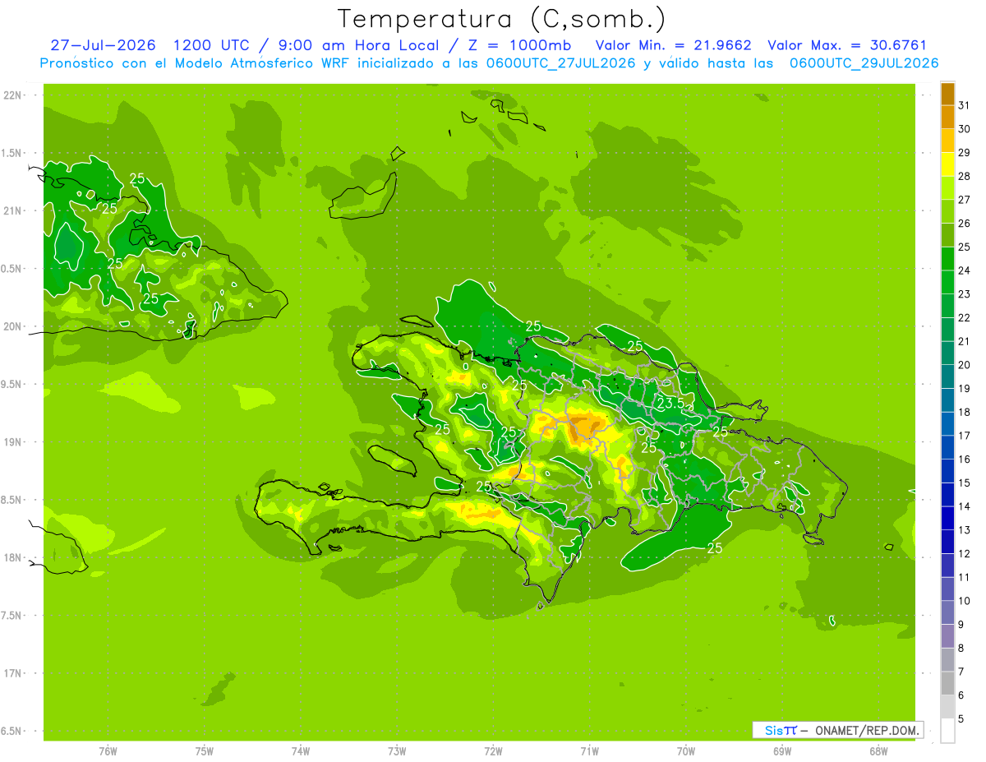
Task: Click the 23.5 contour label on the map
Action: click(x=670, y=403)
